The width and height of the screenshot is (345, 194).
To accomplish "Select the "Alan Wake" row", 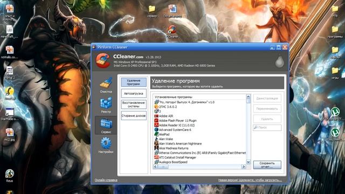I will click(199, 139).
